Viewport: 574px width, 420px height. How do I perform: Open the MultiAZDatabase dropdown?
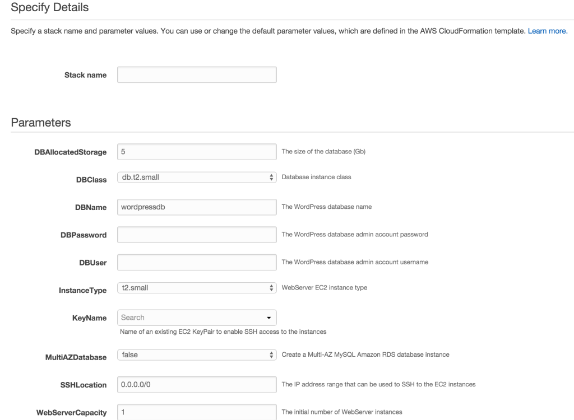tap(196, 353)
